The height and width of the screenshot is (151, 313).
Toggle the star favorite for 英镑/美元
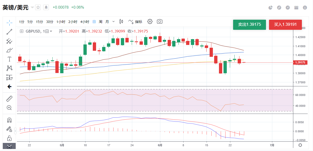[38, 7]
